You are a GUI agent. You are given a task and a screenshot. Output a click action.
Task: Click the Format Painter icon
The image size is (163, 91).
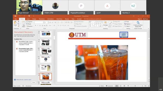(19, 26)
